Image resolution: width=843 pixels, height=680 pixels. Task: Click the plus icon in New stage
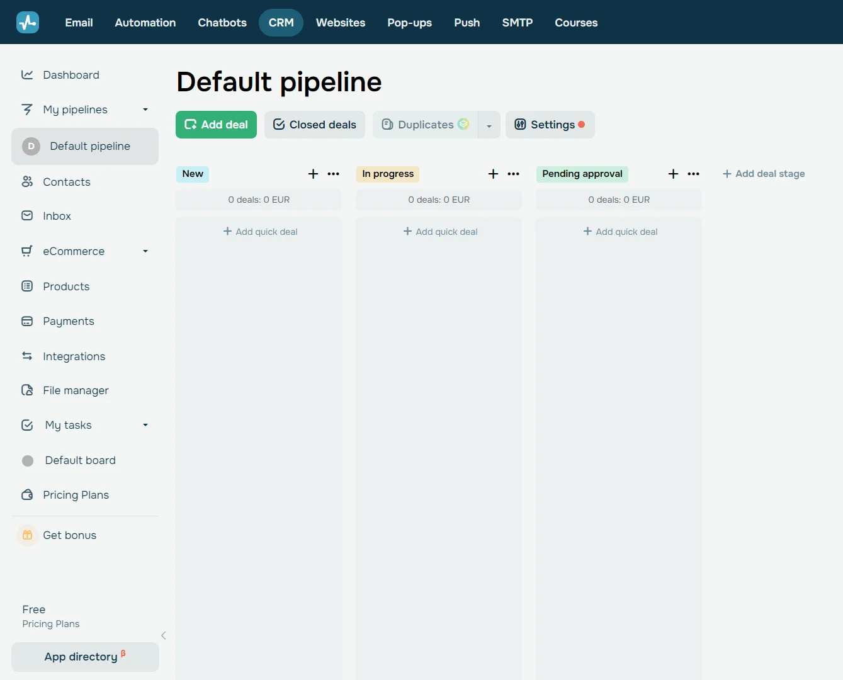pyautogui.click(x=313, y=174)
